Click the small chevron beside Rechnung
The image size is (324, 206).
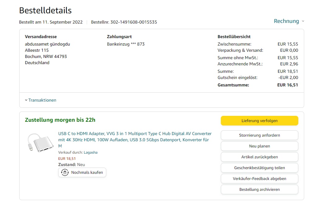click(x=303, y=21)
